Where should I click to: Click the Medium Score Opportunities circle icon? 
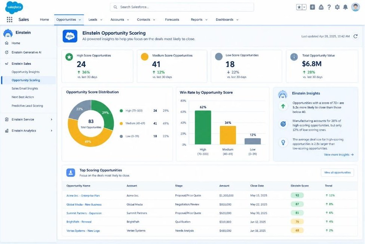[145, 57]
